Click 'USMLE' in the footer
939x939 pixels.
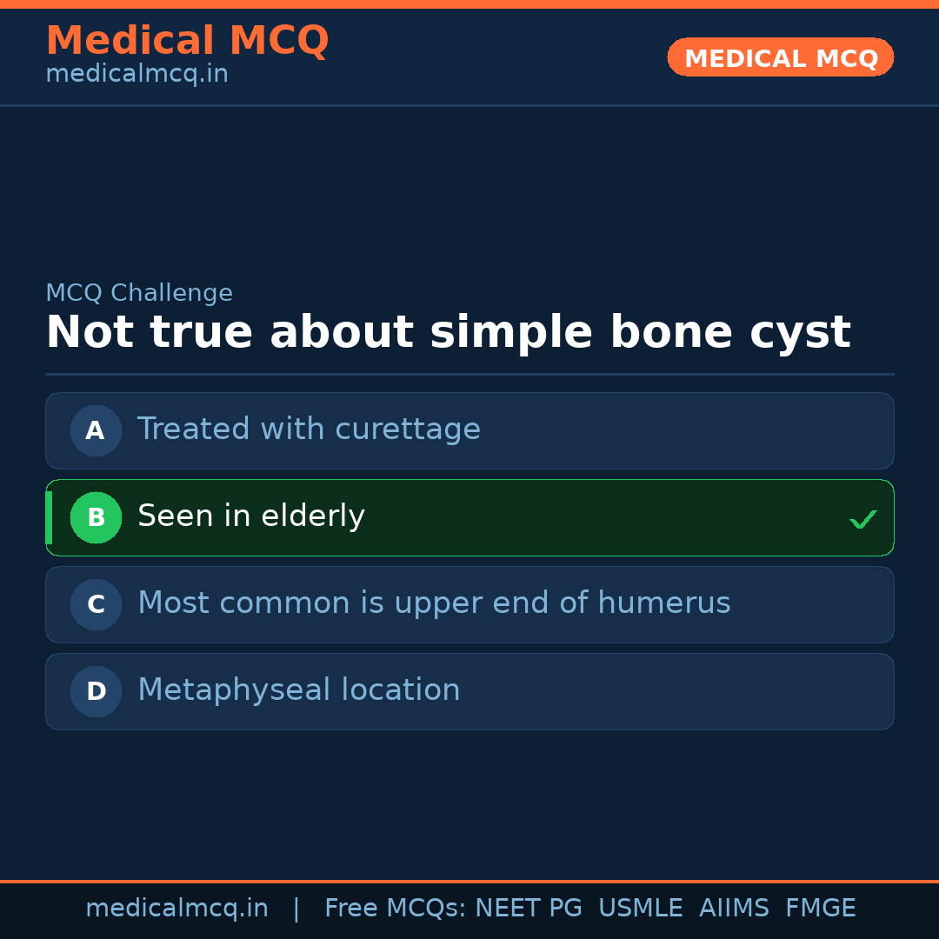(x=640, y=909)
